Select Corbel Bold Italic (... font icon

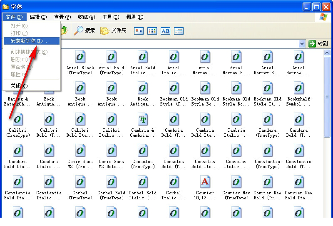(143, 182)
